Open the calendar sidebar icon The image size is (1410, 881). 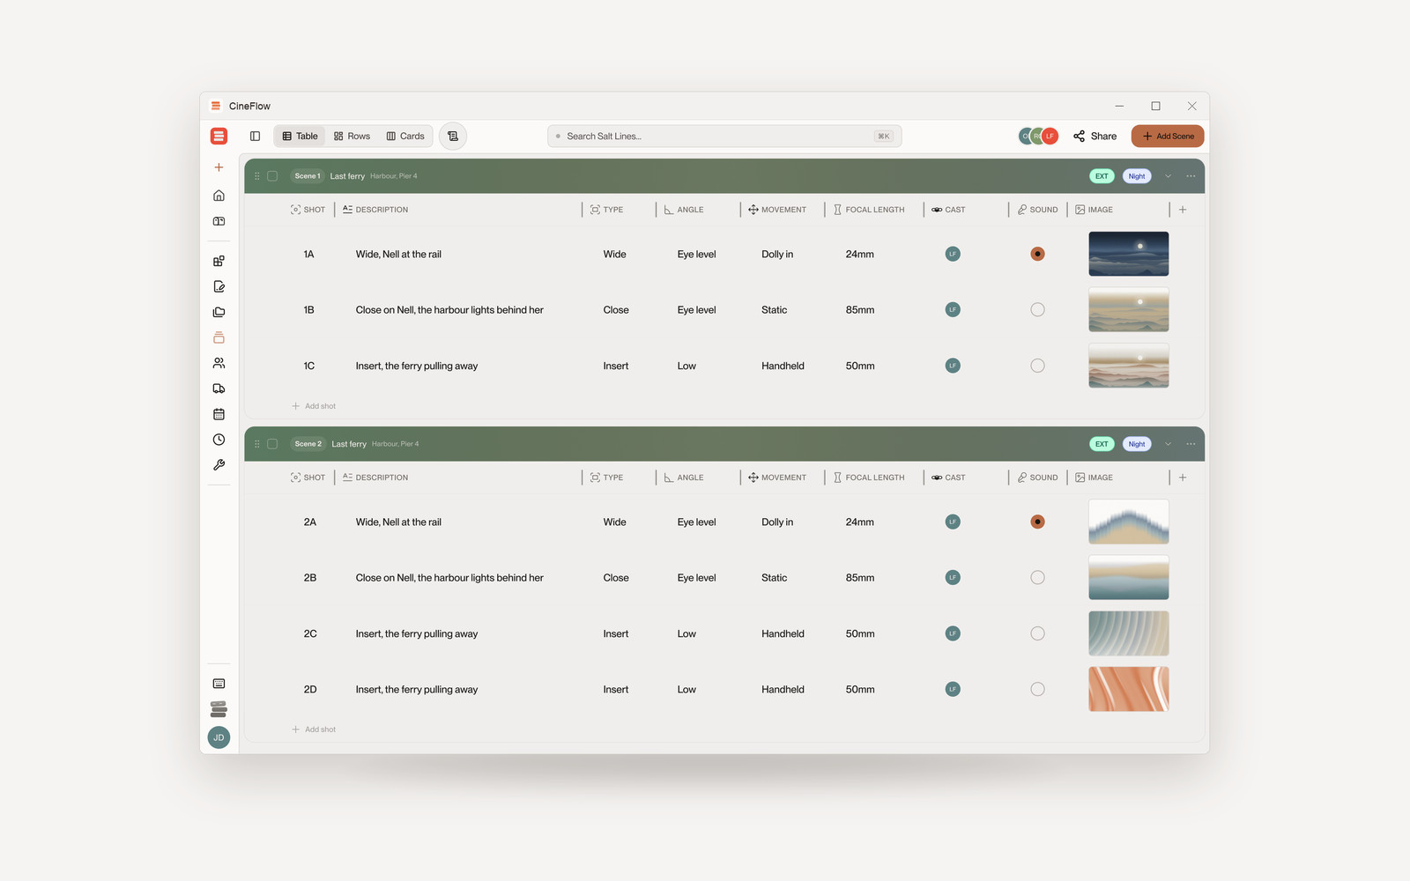click(219, 414)
